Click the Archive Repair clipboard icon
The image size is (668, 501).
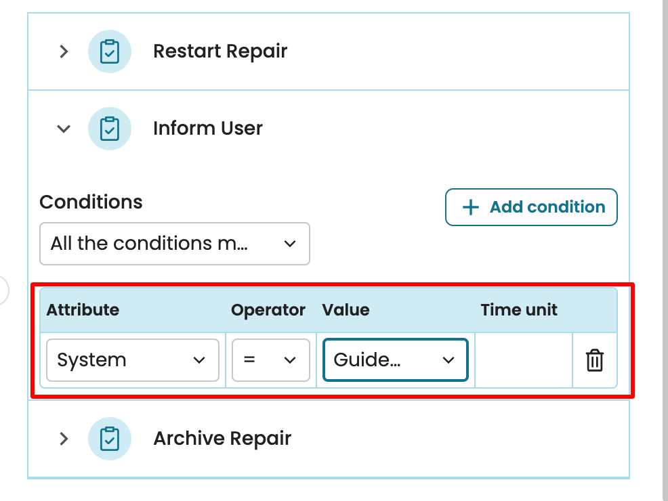pos(110,439)
